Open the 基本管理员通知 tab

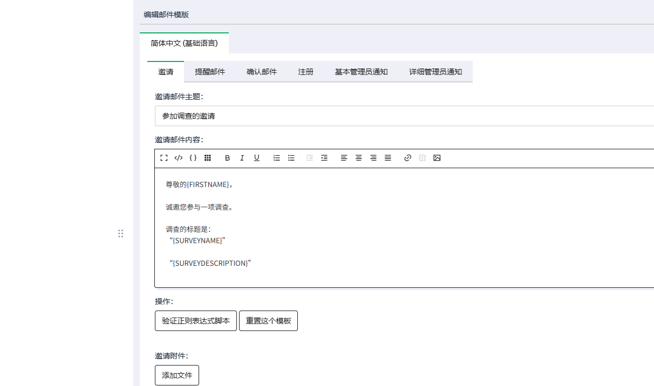coord(361,72)
